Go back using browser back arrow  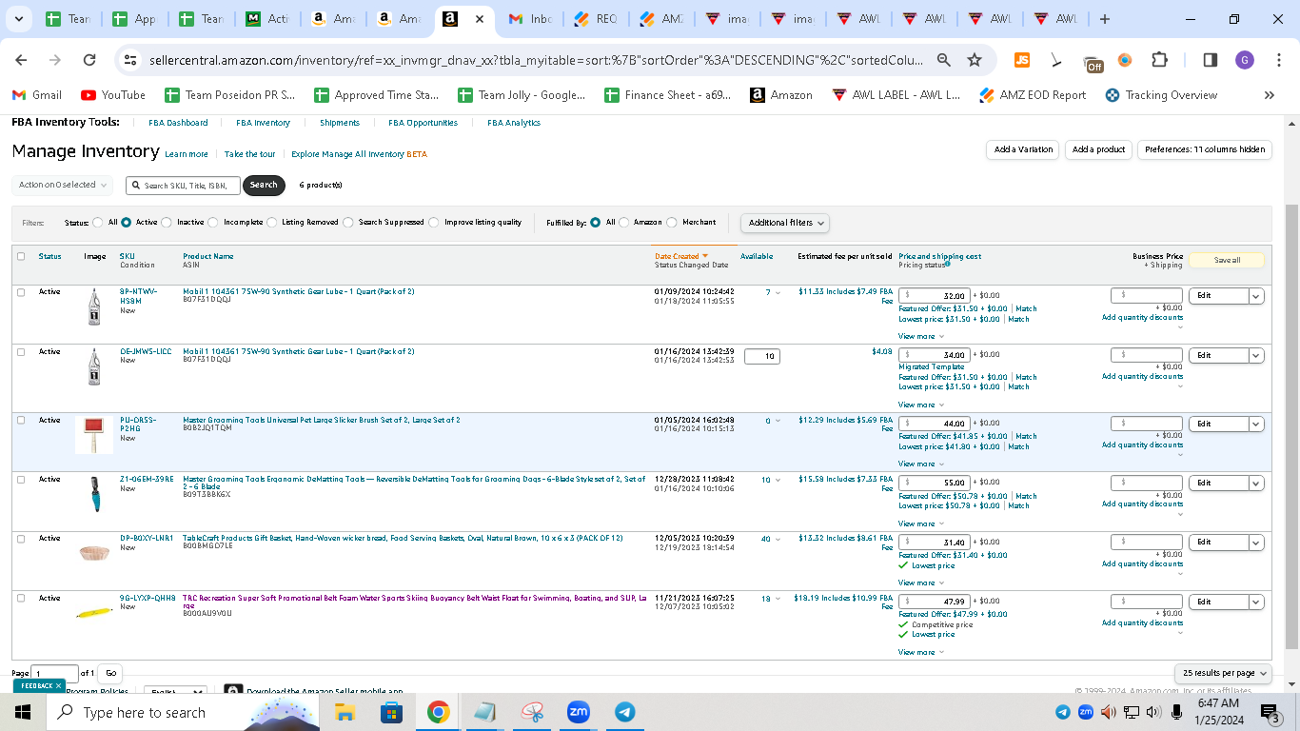[x=22, y=60]
